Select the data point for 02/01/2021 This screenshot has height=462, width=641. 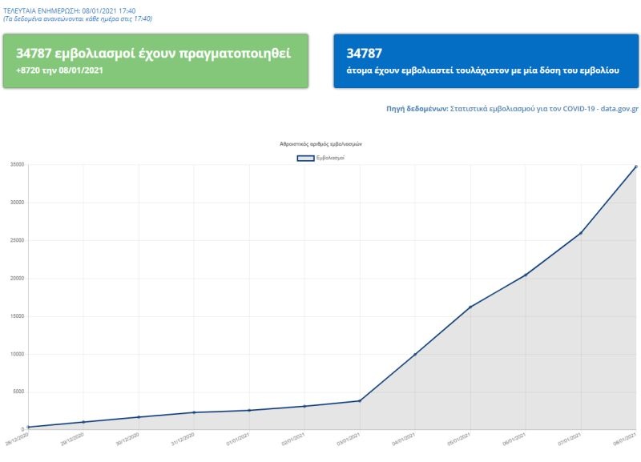[304, 406]
